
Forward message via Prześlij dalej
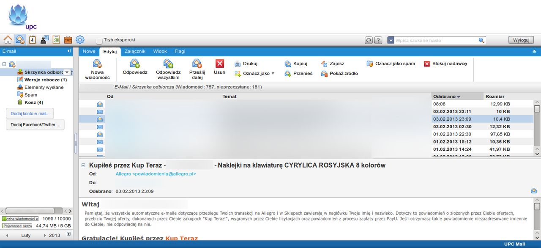point(197,69)
